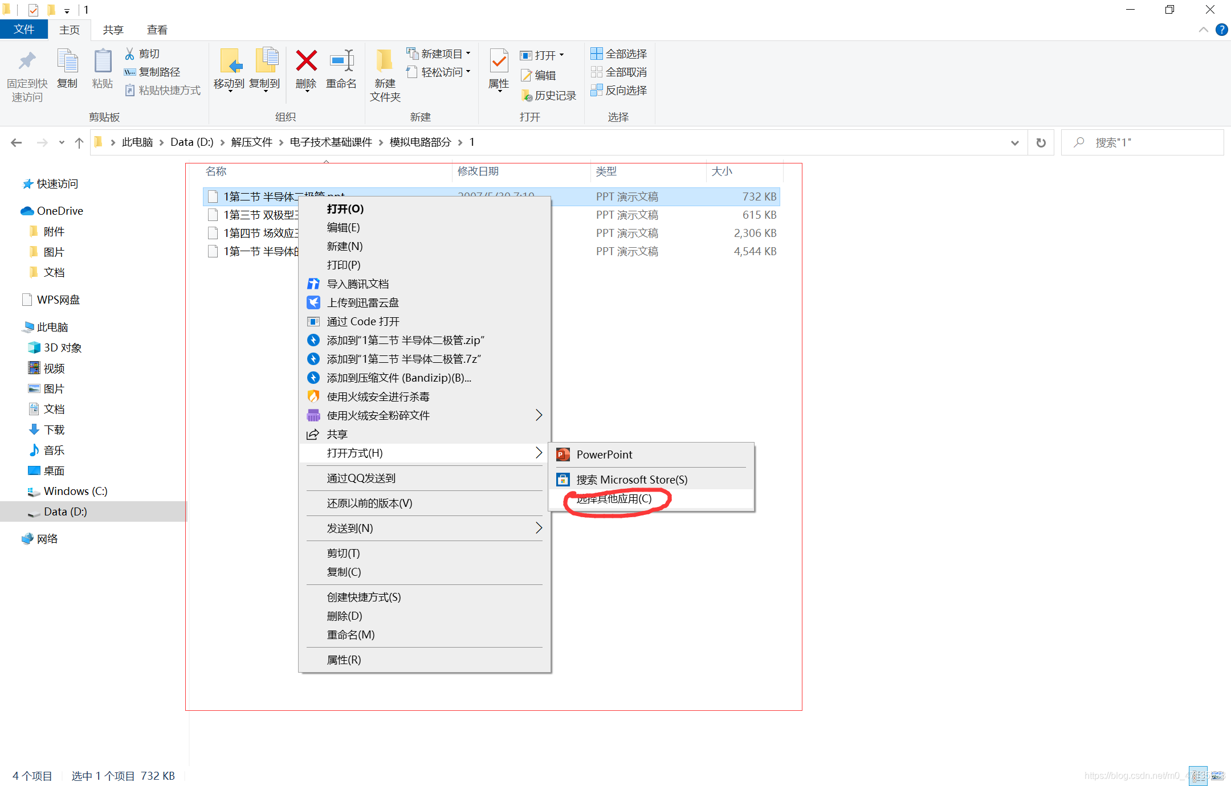
Task: Sort files by the Size column header
Action: (743, 171)
